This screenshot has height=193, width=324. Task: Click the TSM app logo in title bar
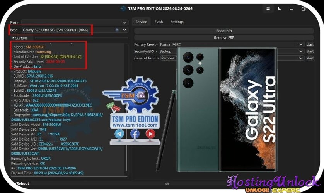[123, 8]
